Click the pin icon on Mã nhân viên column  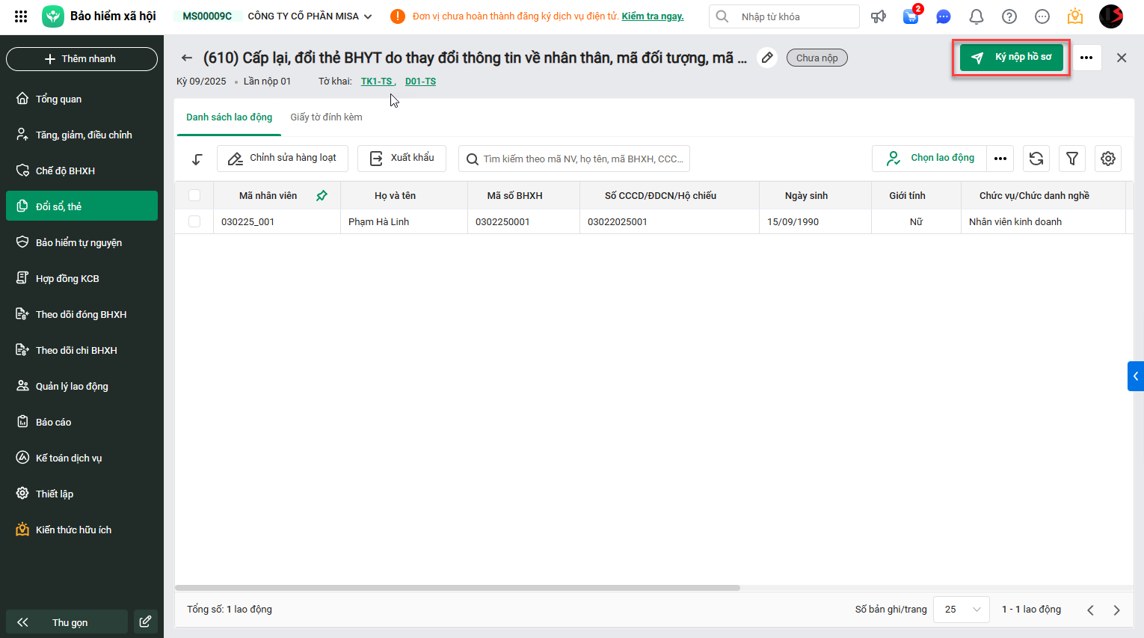pyautogui.click(x=322, y=195)
